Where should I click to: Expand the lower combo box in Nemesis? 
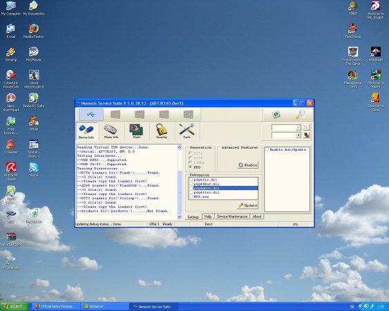coord(298,135)
